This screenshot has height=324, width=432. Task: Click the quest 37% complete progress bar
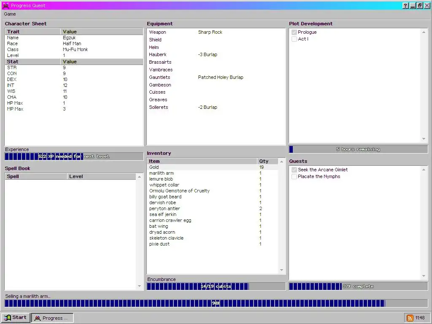(x=358, y=286)
